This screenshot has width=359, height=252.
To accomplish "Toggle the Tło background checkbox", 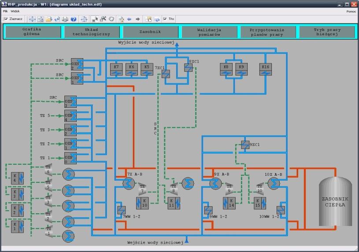I will [x=165, y=19].
